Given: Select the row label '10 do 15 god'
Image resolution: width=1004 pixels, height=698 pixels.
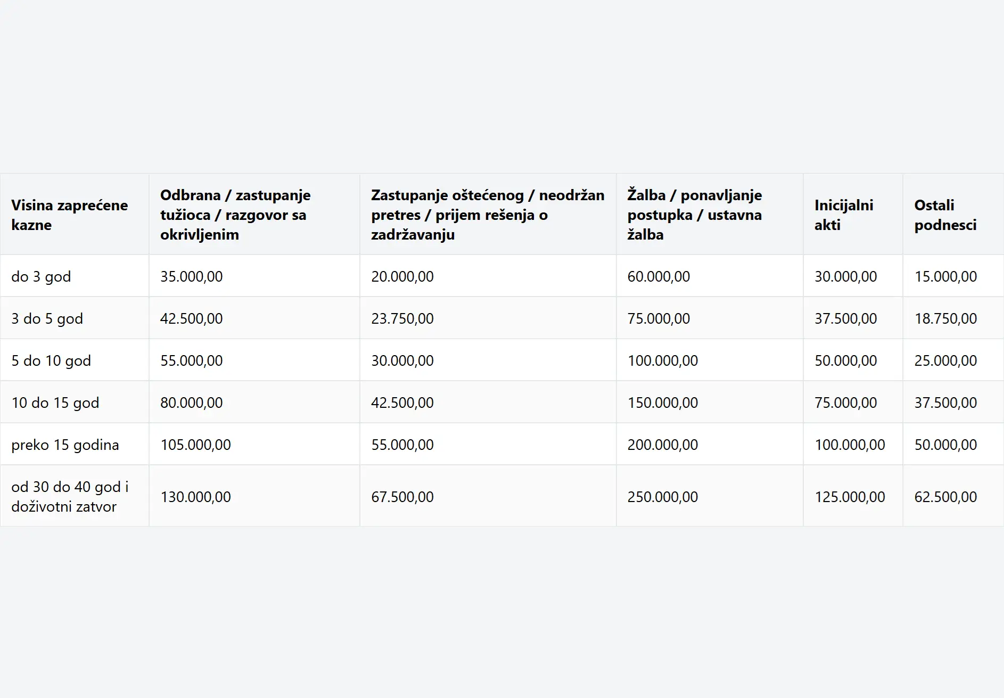Looking at the screenshot, I should [x=55, y=403].
